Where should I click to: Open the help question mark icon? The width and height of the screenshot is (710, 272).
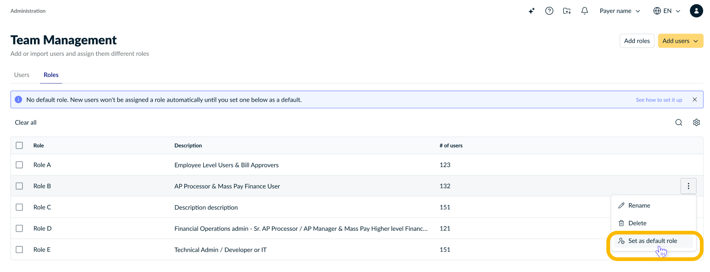pos(549,11)
